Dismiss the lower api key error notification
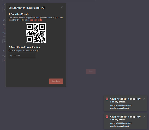This screenshot has width=149, height=130. (x=144, y=117)
